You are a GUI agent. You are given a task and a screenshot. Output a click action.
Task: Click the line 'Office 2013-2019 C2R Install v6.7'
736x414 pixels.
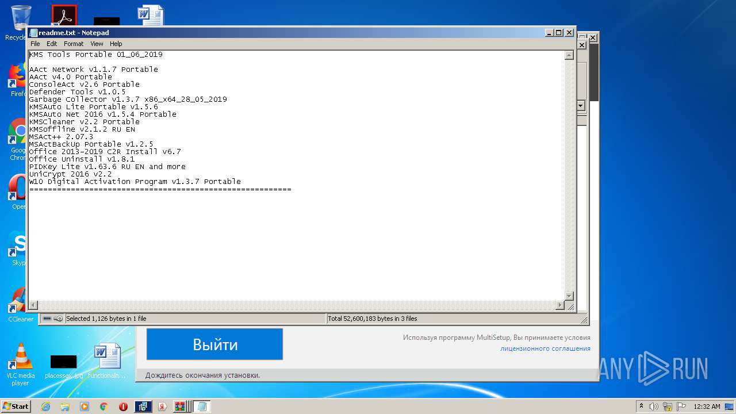105,151
